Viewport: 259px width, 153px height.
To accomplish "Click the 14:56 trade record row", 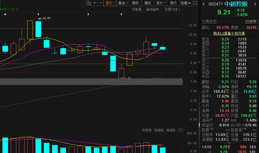I will pyautogui.click(x=229, y=147).
